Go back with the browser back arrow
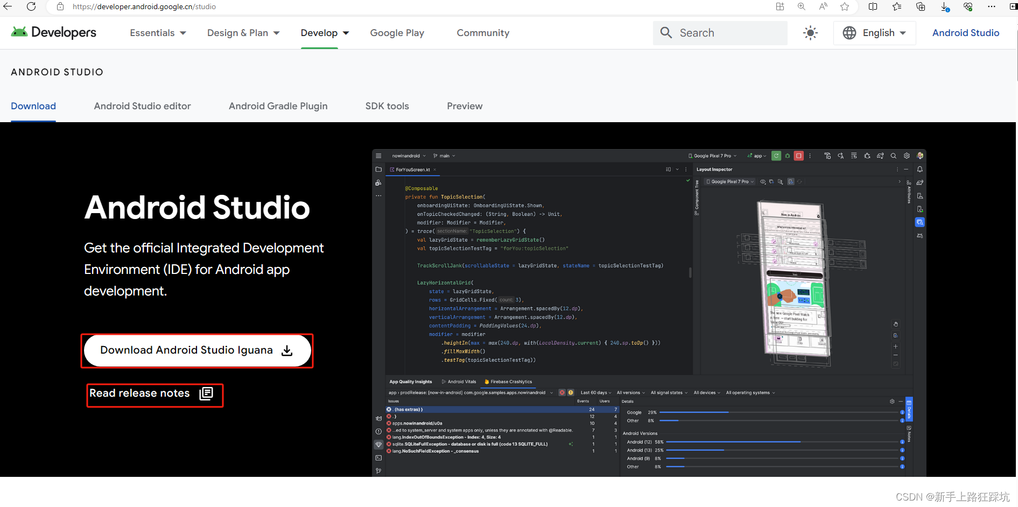 pyautogui.click(x=8, y=6)
